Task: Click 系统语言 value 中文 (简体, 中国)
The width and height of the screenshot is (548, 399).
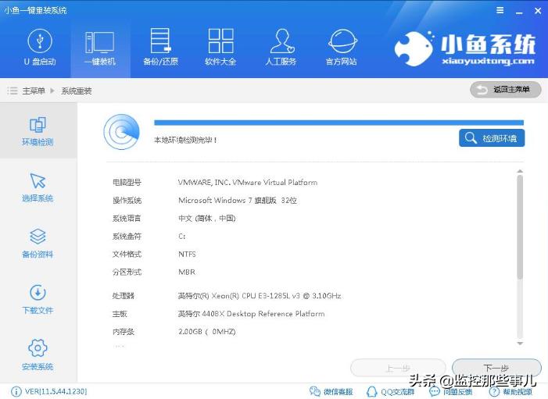Action: [x=207, y=219]
